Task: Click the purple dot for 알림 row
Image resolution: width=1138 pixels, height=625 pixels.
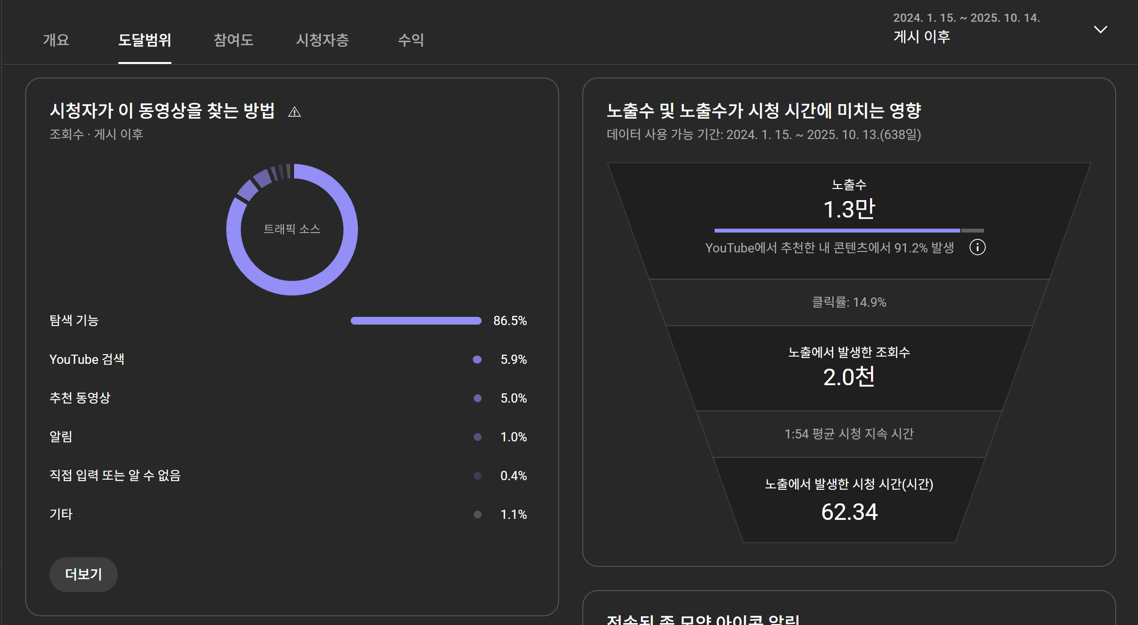Action: pyautogui.click(x=477, y=437)
